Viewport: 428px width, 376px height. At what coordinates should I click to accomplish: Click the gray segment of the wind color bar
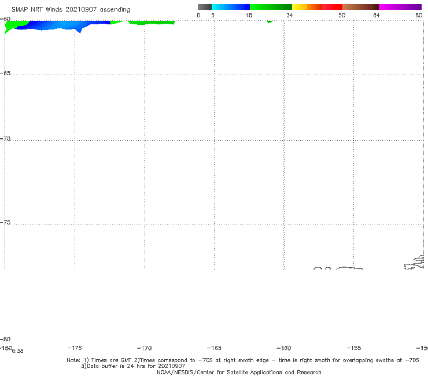[204, 7]
